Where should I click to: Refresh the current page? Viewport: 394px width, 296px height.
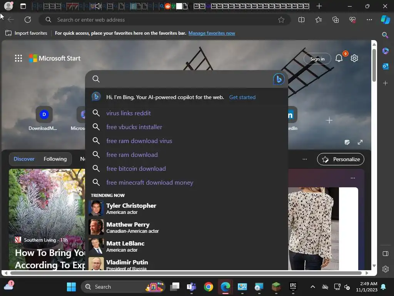28,20
